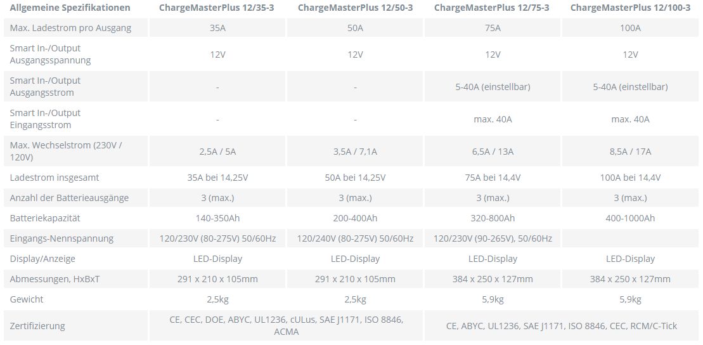Viewport: 703px width, 345px height.
Task: Select the first 5-40A (einstellbar) cell
Action: [493, 87]
